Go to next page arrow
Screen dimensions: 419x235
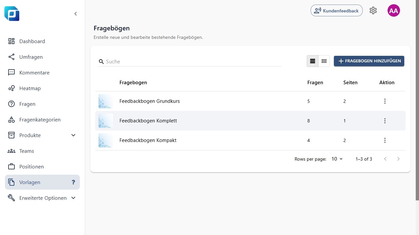click(398, 159)
